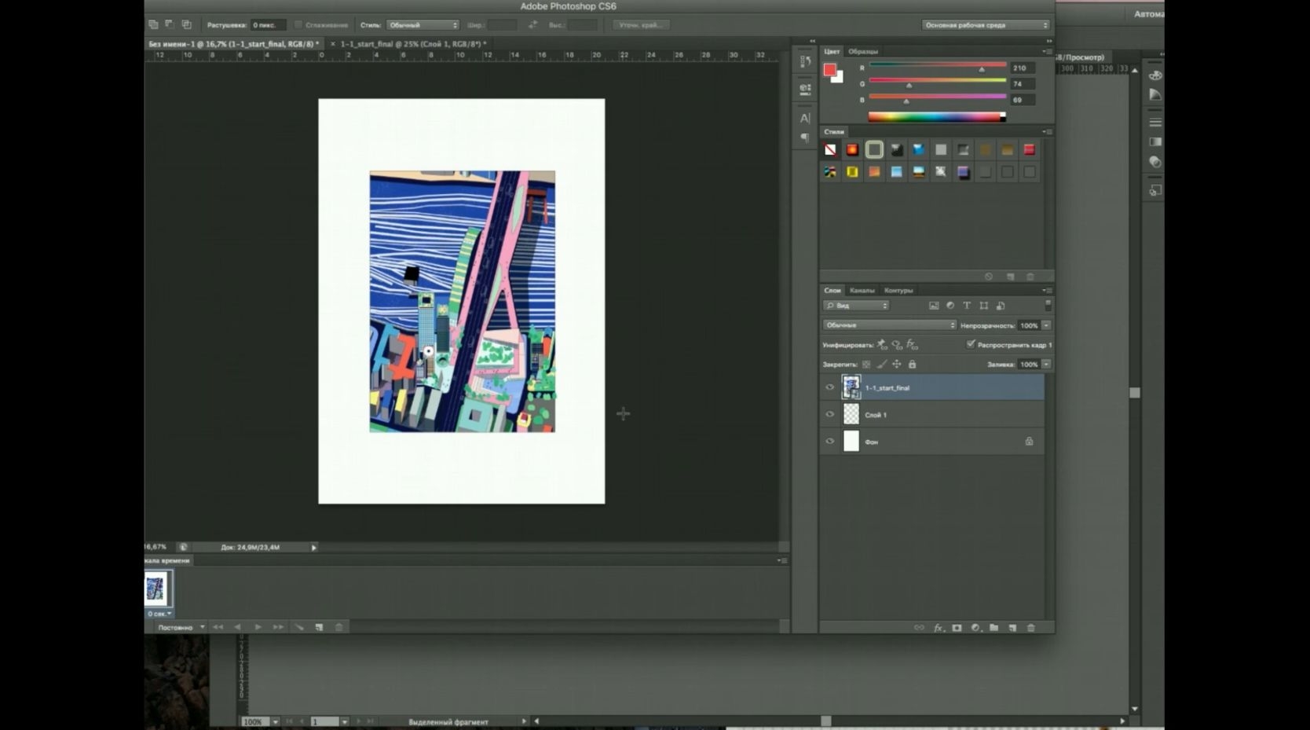This screenshot has height=730, width=1310.
Task: Select the Цвет color tab
Action: click(x=832, y=52)
